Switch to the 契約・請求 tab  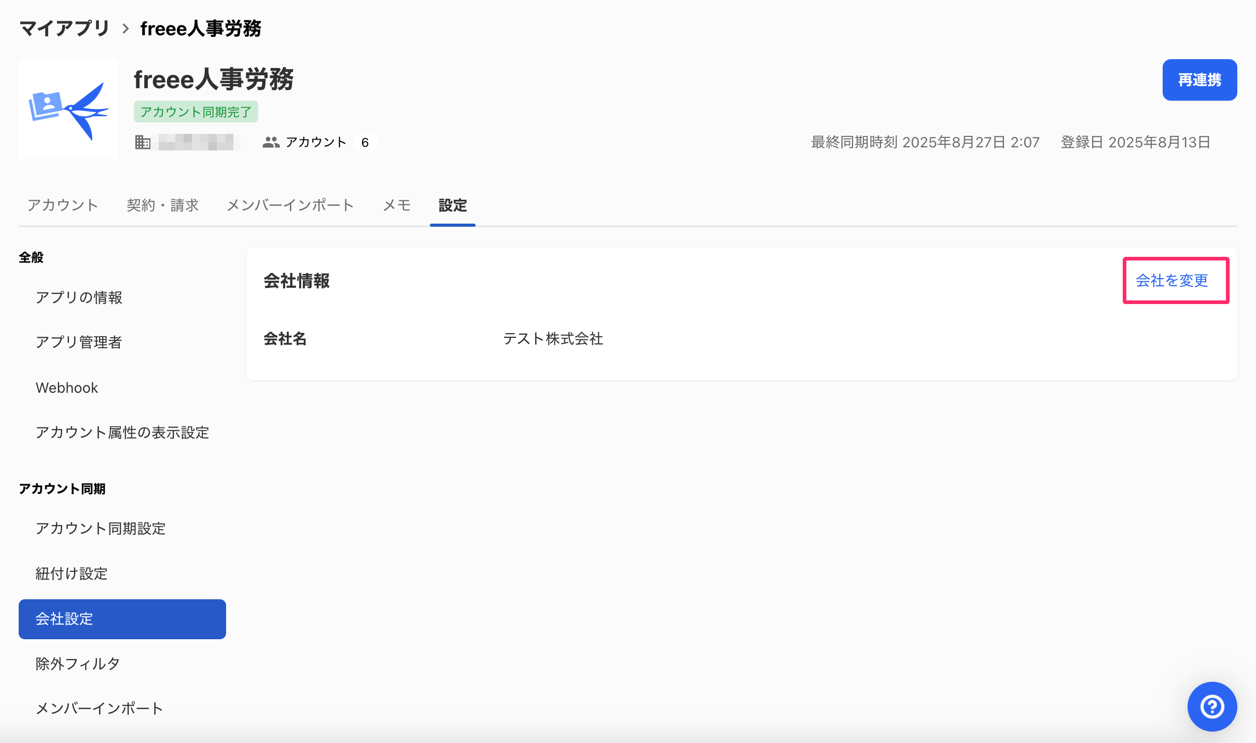[x=163, y=205]
